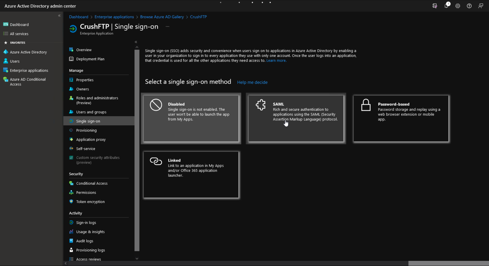Click the Overview icon in app menu
Image resolution: width=489 pixels, height=266 pixels.
point(71,50)
